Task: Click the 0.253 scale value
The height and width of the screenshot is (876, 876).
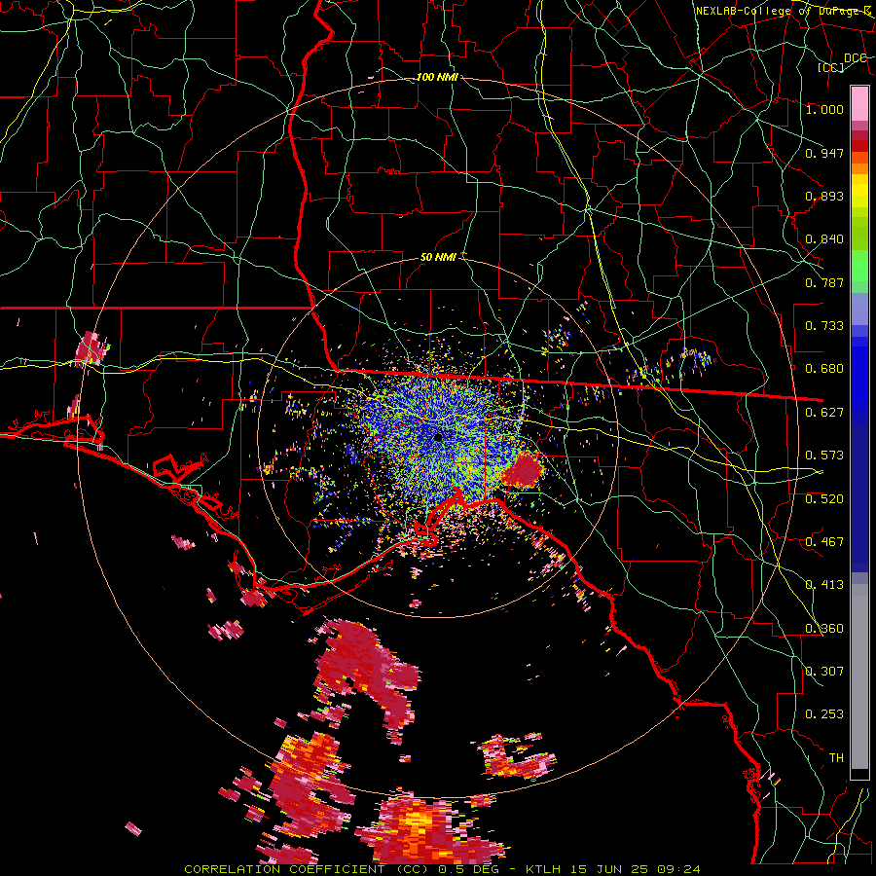Action: (824, 714)
